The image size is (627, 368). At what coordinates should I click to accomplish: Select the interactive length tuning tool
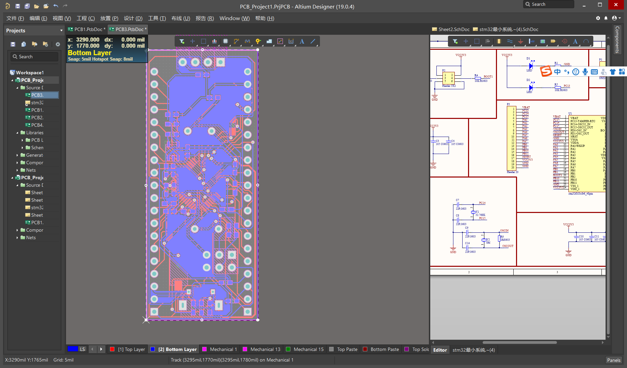pyautogui.click(x=247, y=41)
